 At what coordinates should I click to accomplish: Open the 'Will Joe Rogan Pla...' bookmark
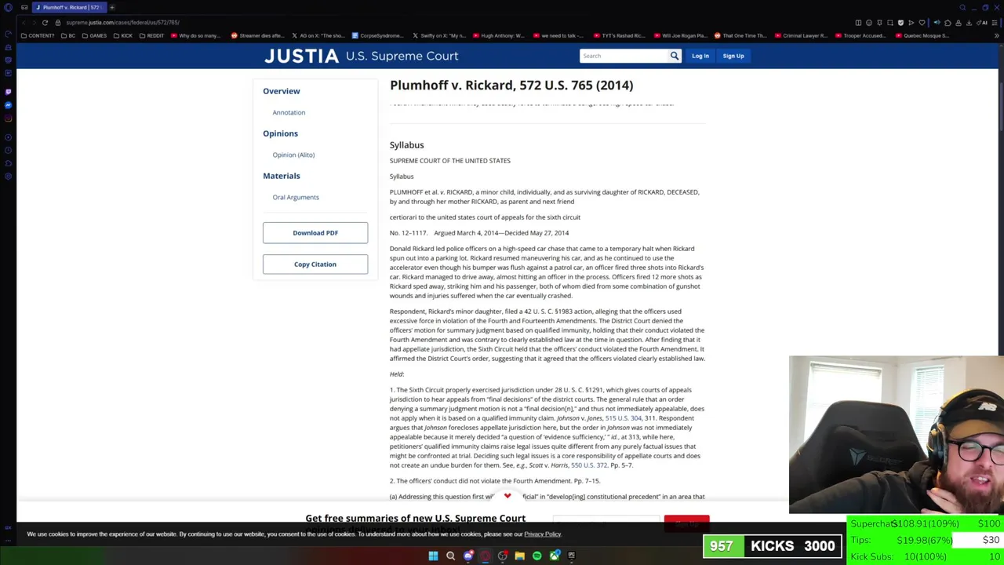pyautogui.click(x=679, y=35)
